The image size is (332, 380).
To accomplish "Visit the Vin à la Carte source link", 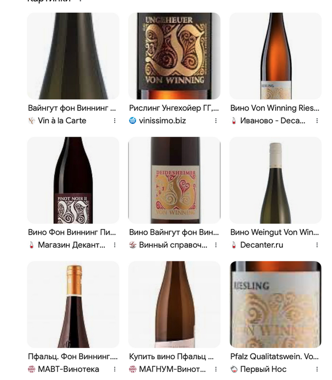I will pos(62,120).
